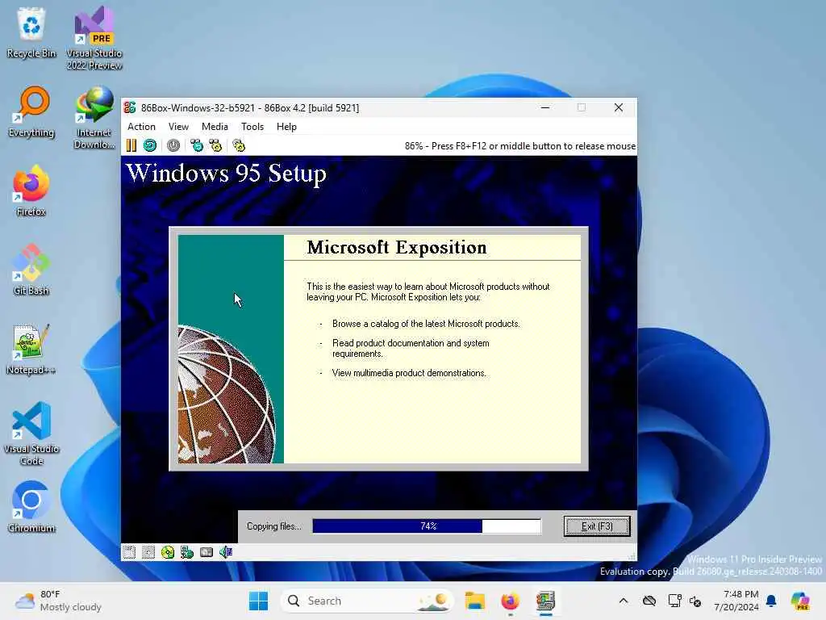The height and width of the screenshot is (620, 826).
Task: Click the ACPI shutdown power icon
Action: click(x=173, y=145)
